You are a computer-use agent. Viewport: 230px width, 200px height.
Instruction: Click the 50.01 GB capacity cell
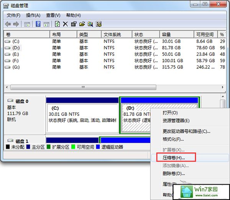(171, 54)
